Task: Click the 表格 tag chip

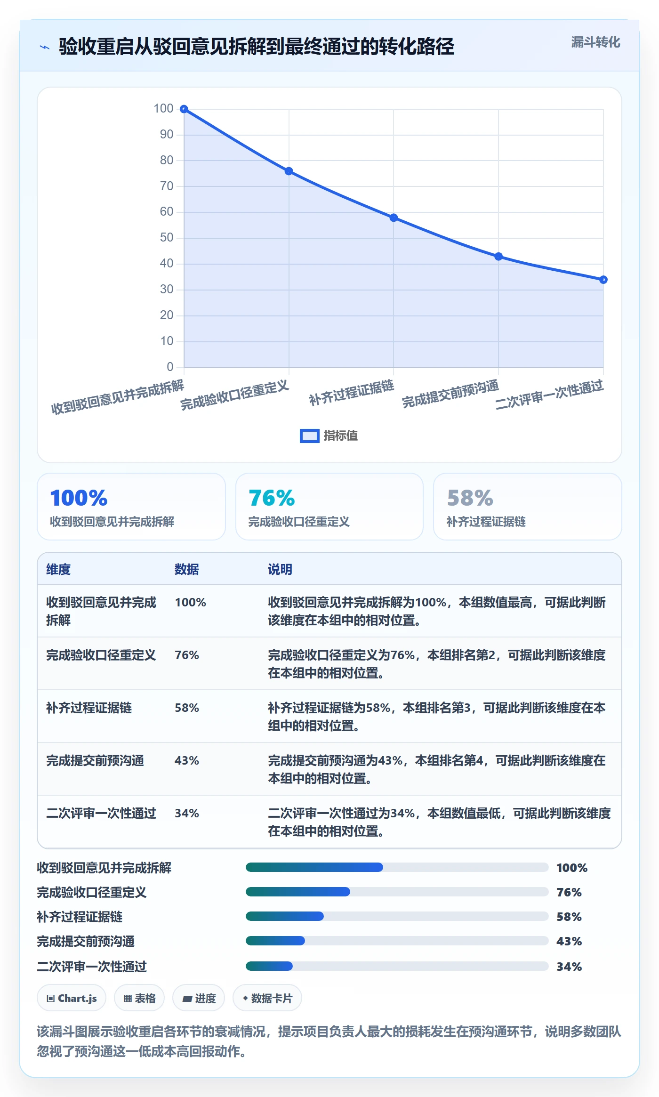Action: point(139,998)
